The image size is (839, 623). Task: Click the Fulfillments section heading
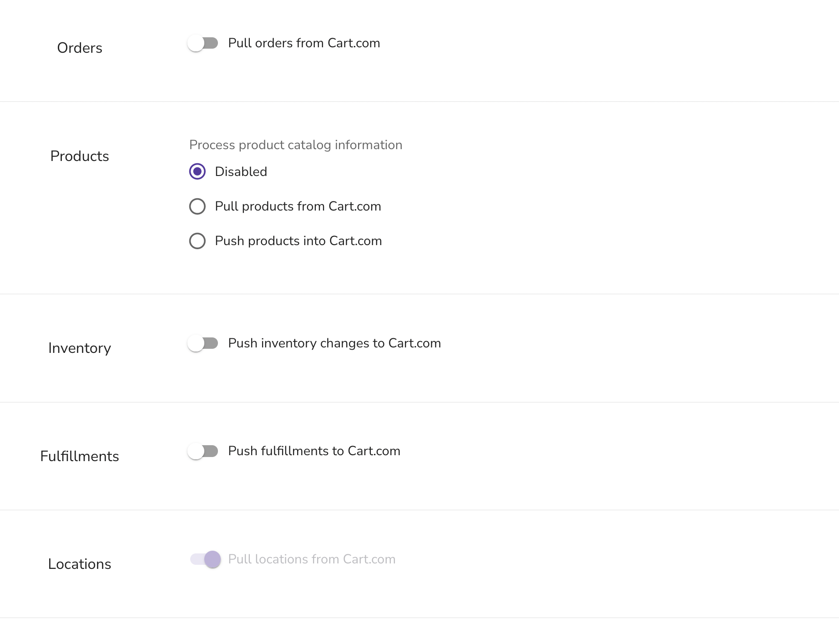click(80, 456)
